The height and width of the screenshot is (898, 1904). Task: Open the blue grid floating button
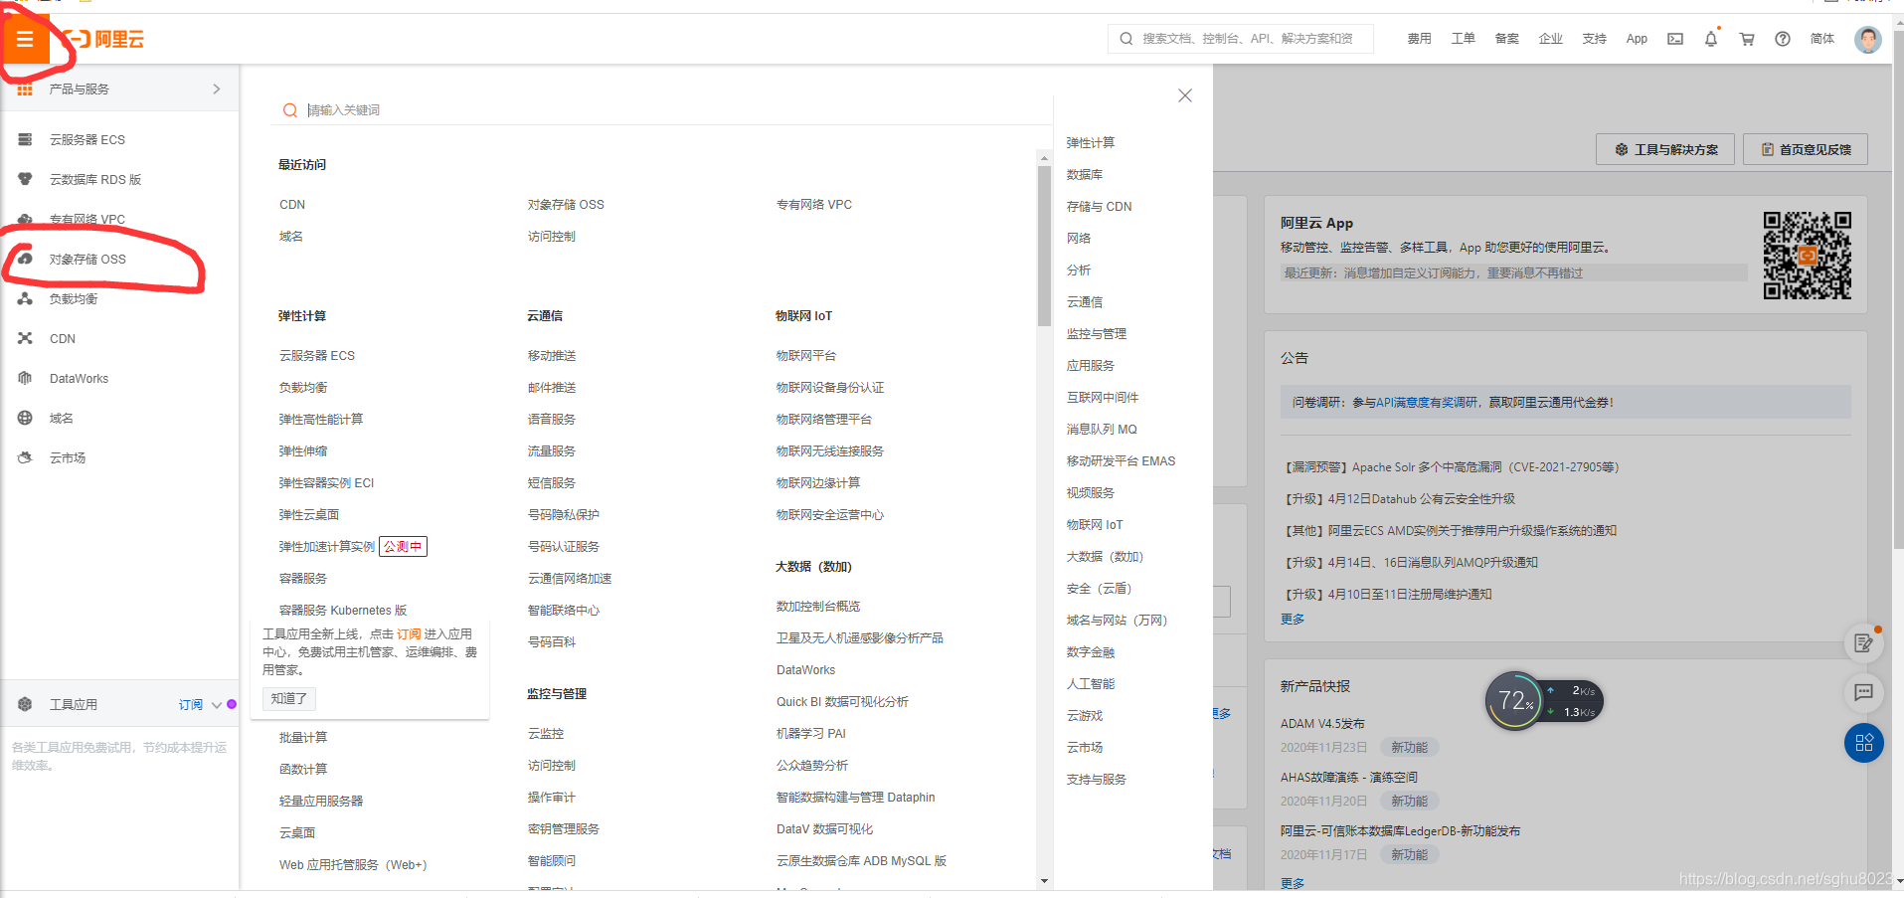pos(1864,743)
